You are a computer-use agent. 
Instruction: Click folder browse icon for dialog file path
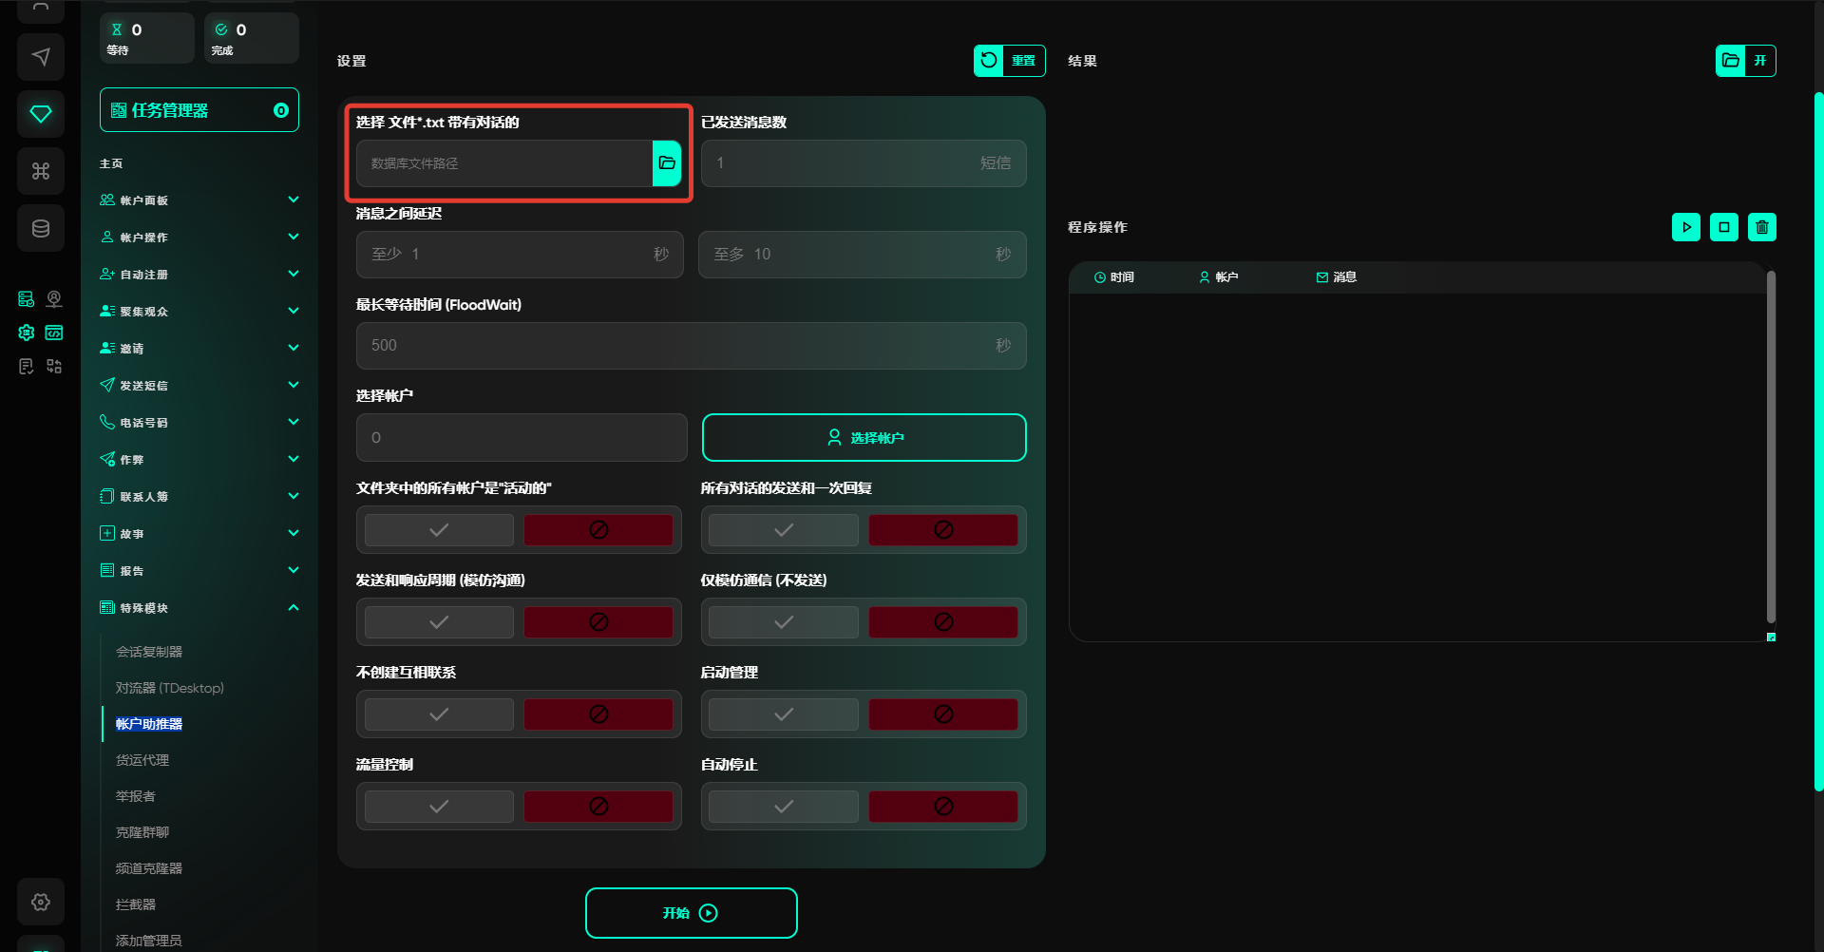click(x=667, y=163)
